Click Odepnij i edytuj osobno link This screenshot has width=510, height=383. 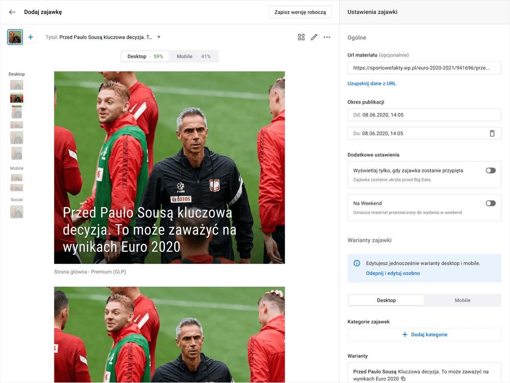point(393,273)
